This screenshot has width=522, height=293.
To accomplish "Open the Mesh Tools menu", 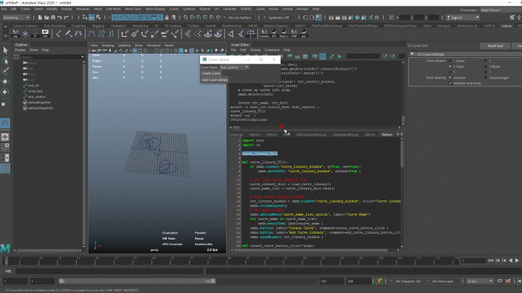I will [133, 9].
